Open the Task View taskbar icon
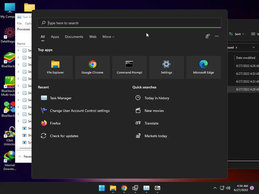The image size is (259, 194). 135,188
